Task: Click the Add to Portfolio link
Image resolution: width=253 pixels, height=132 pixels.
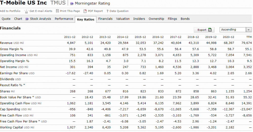Action: [x=10, y=11]
